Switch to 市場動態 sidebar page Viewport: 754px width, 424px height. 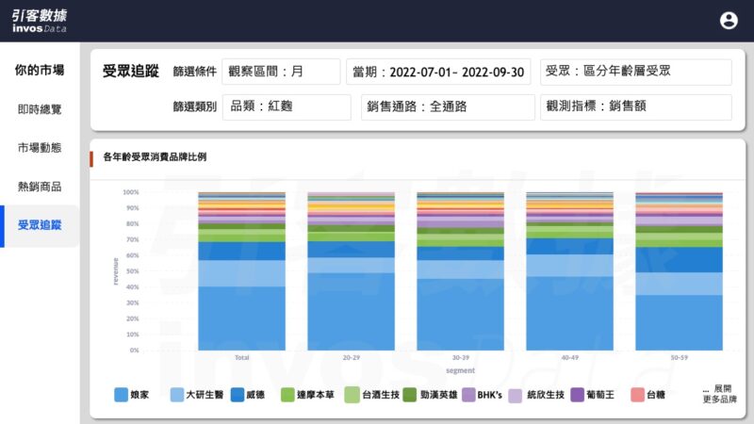(40, 148)
